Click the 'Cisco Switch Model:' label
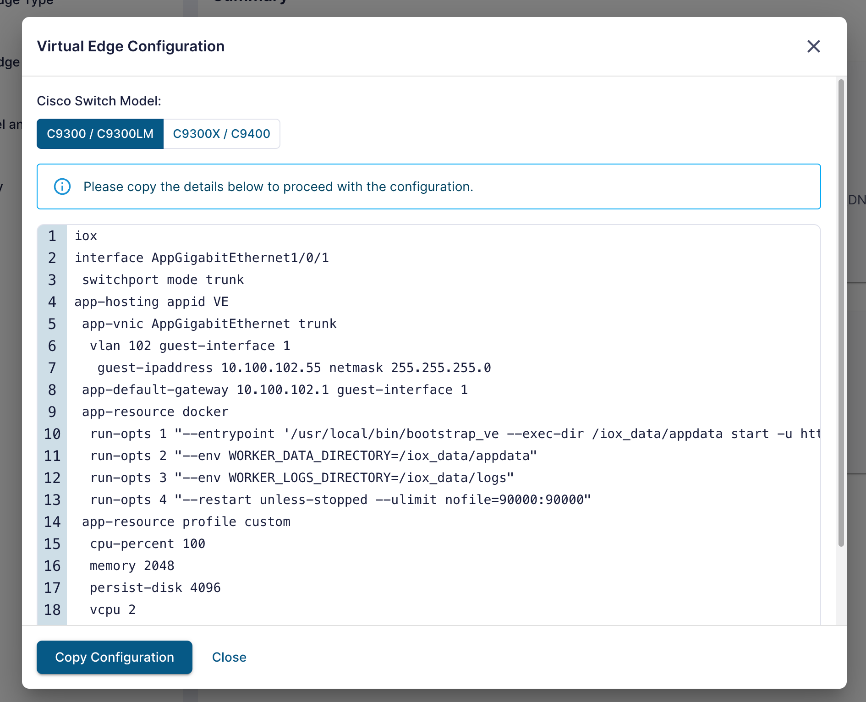The image size is (866, 702). point(99,101)
